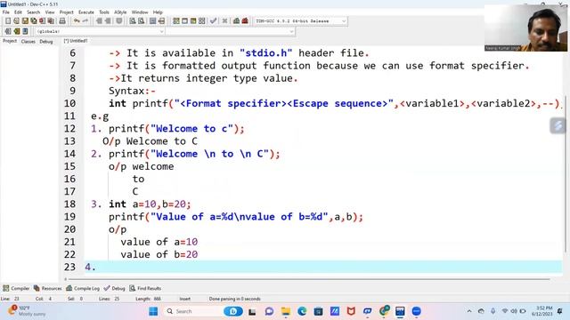Open the weather widget showing Mostly sunny
The image size is (570, 320).
(x=28, y=311)
